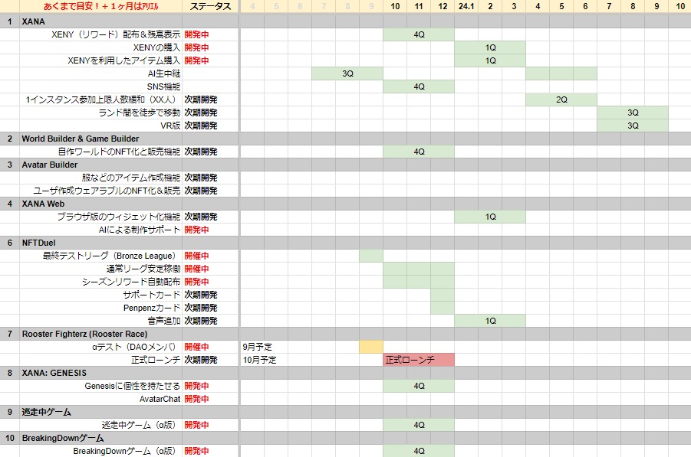Viewport: 691px width, 457px height.
Task: Select the 24.1 month column header
Action: coord(466,7)
